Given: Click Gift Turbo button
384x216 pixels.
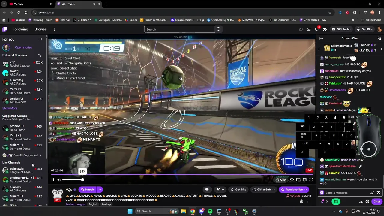Looking at the screenshot, I should pyautogui.click(x=341, y=29).
